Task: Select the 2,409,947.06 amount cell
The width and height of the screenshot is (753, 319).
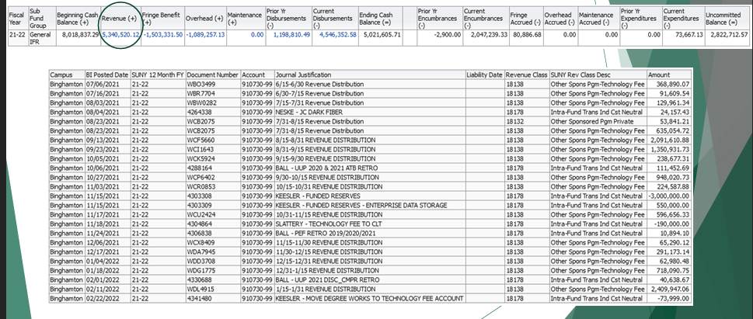Action: point(669,289)
